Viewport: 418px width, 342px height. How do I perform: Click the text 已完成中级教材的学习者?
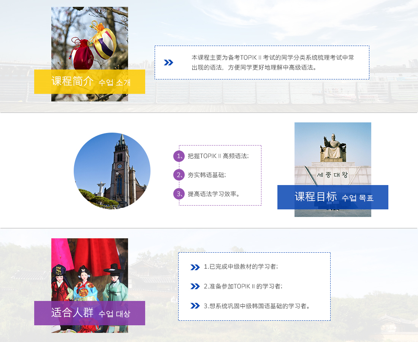click(241, 267)
